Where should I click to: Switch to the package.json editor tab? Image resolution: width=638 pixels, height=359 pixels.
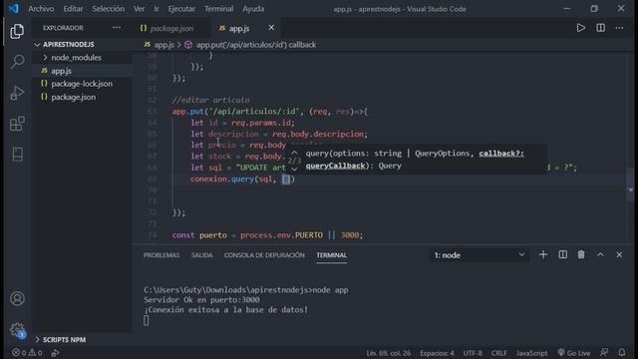pos(171,28)
